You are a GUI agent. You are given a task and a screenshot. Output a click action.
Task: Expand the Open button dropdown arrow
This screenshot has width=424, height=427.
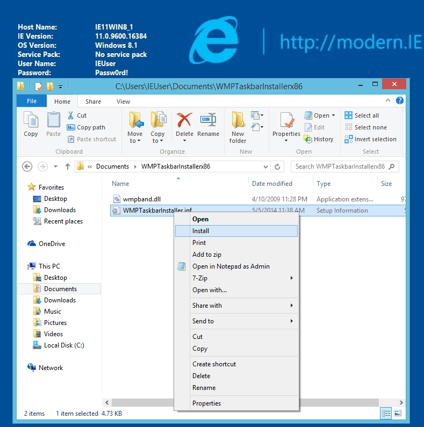334,115
